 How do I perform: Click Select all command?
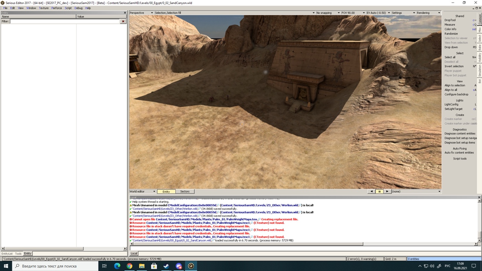coord(450,58)
